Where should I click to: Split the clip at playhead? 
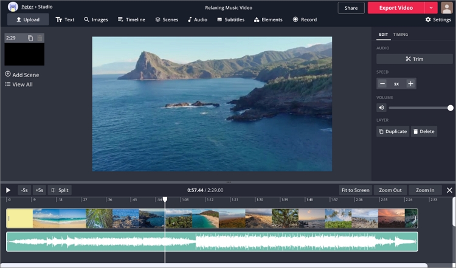(x=60, y=190)
